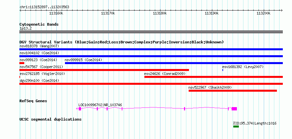This screenshot has height=139, width=292.
Task: Click the 113200k ruler tick label
Action: click(x=264, y=13)
